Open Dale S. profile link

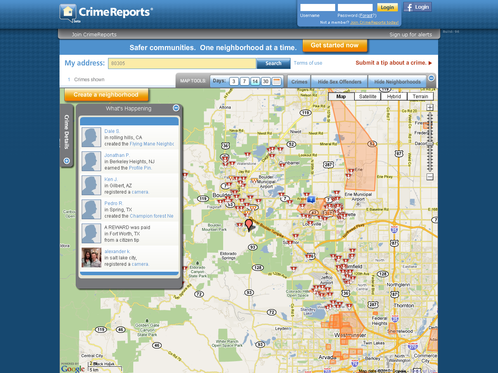pyautogui.click(x=112, y=131)
